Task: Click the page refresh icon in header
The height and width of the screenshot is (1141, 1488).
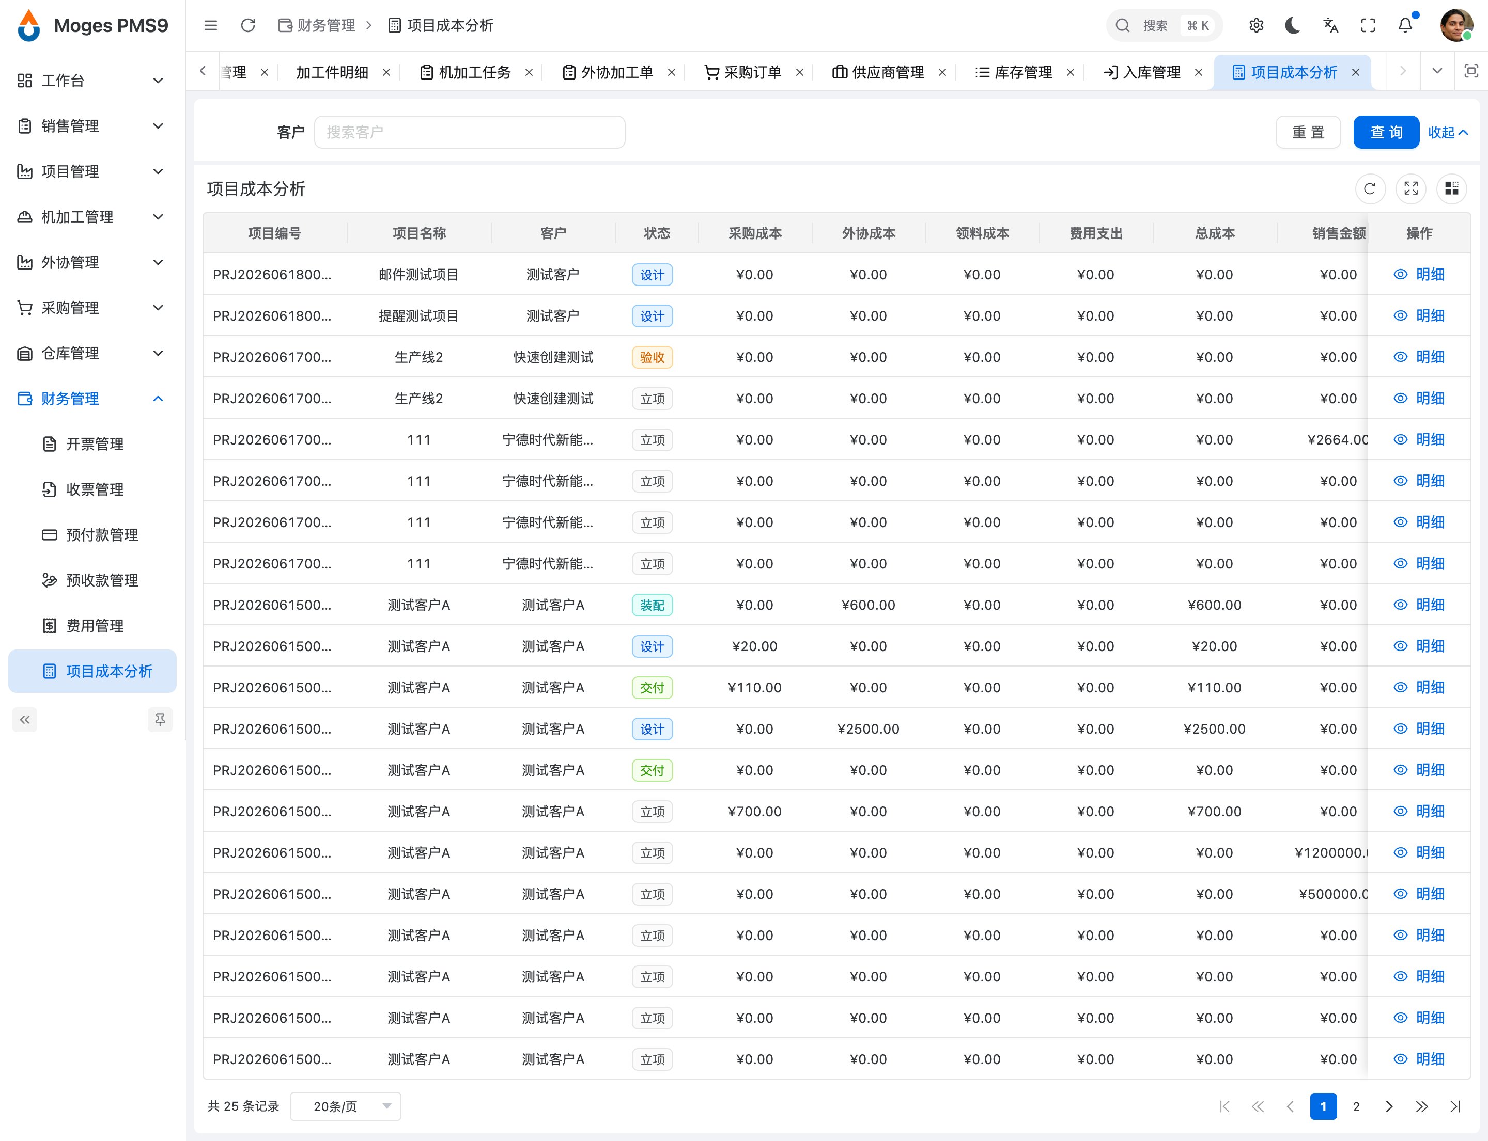Action: click(x=248, y=25)
